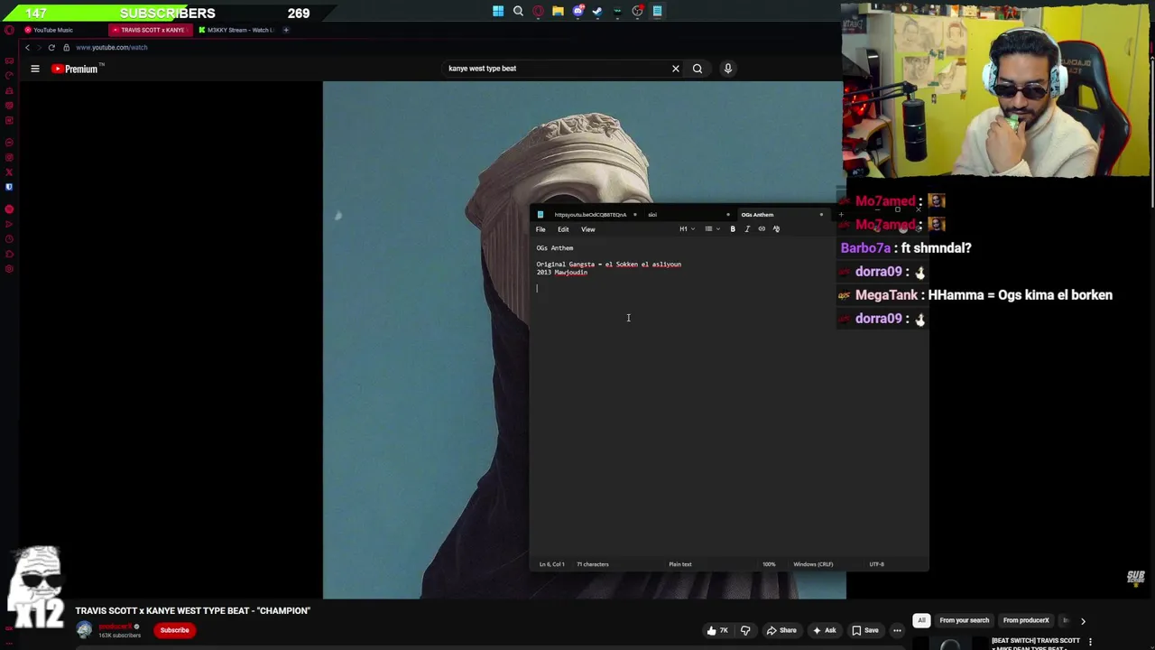This screenshot has width=1155, height=650.
Task: Show more suggestion chips with right arrow
Action: click(1083, 620)
